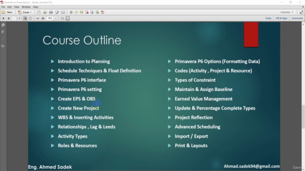Click "Advanced Scheduling" text
The height and width of the screenshot is (171, 305).
tap(197, 127)
